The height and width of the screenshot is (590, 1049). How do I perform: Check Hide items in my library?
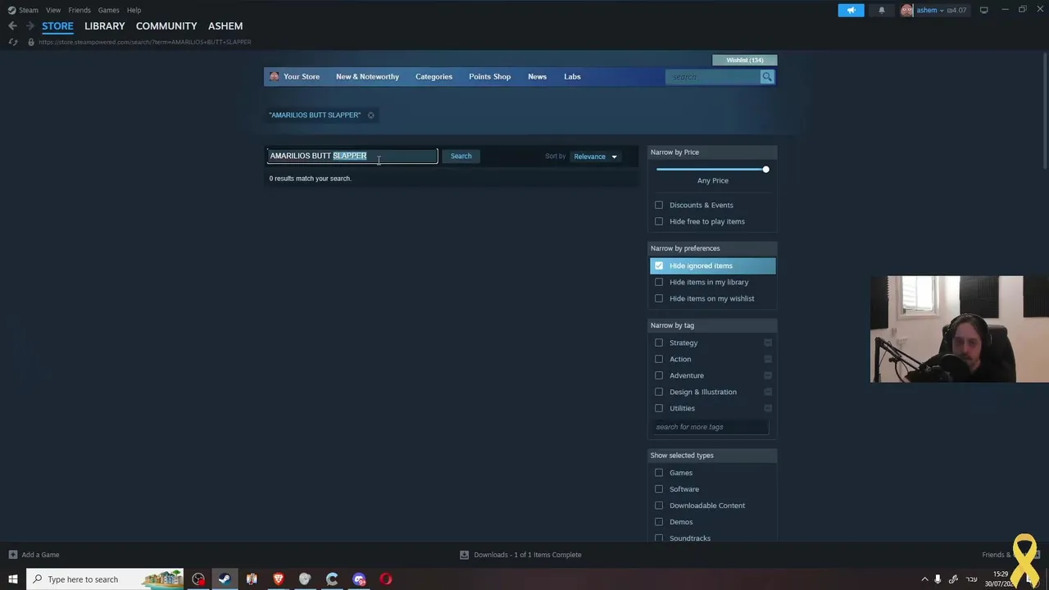tap(659, 282)
